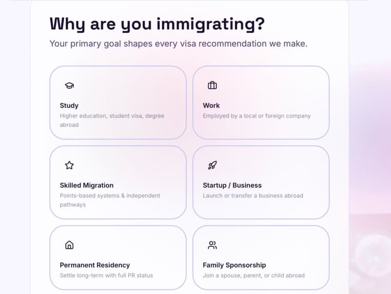Select the Study option card
Viewport: 391px width, 294px height.
coord(118,103)
